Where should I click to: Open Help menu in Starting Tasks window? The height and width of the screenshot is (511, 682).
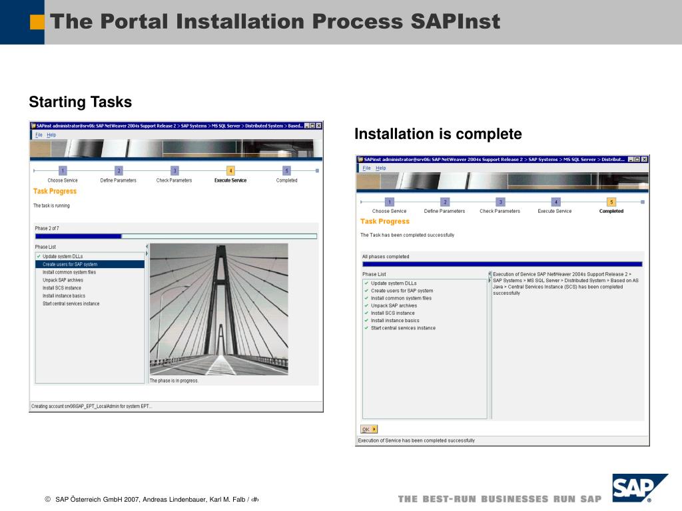pyautogui.click(x=51, y=135)
